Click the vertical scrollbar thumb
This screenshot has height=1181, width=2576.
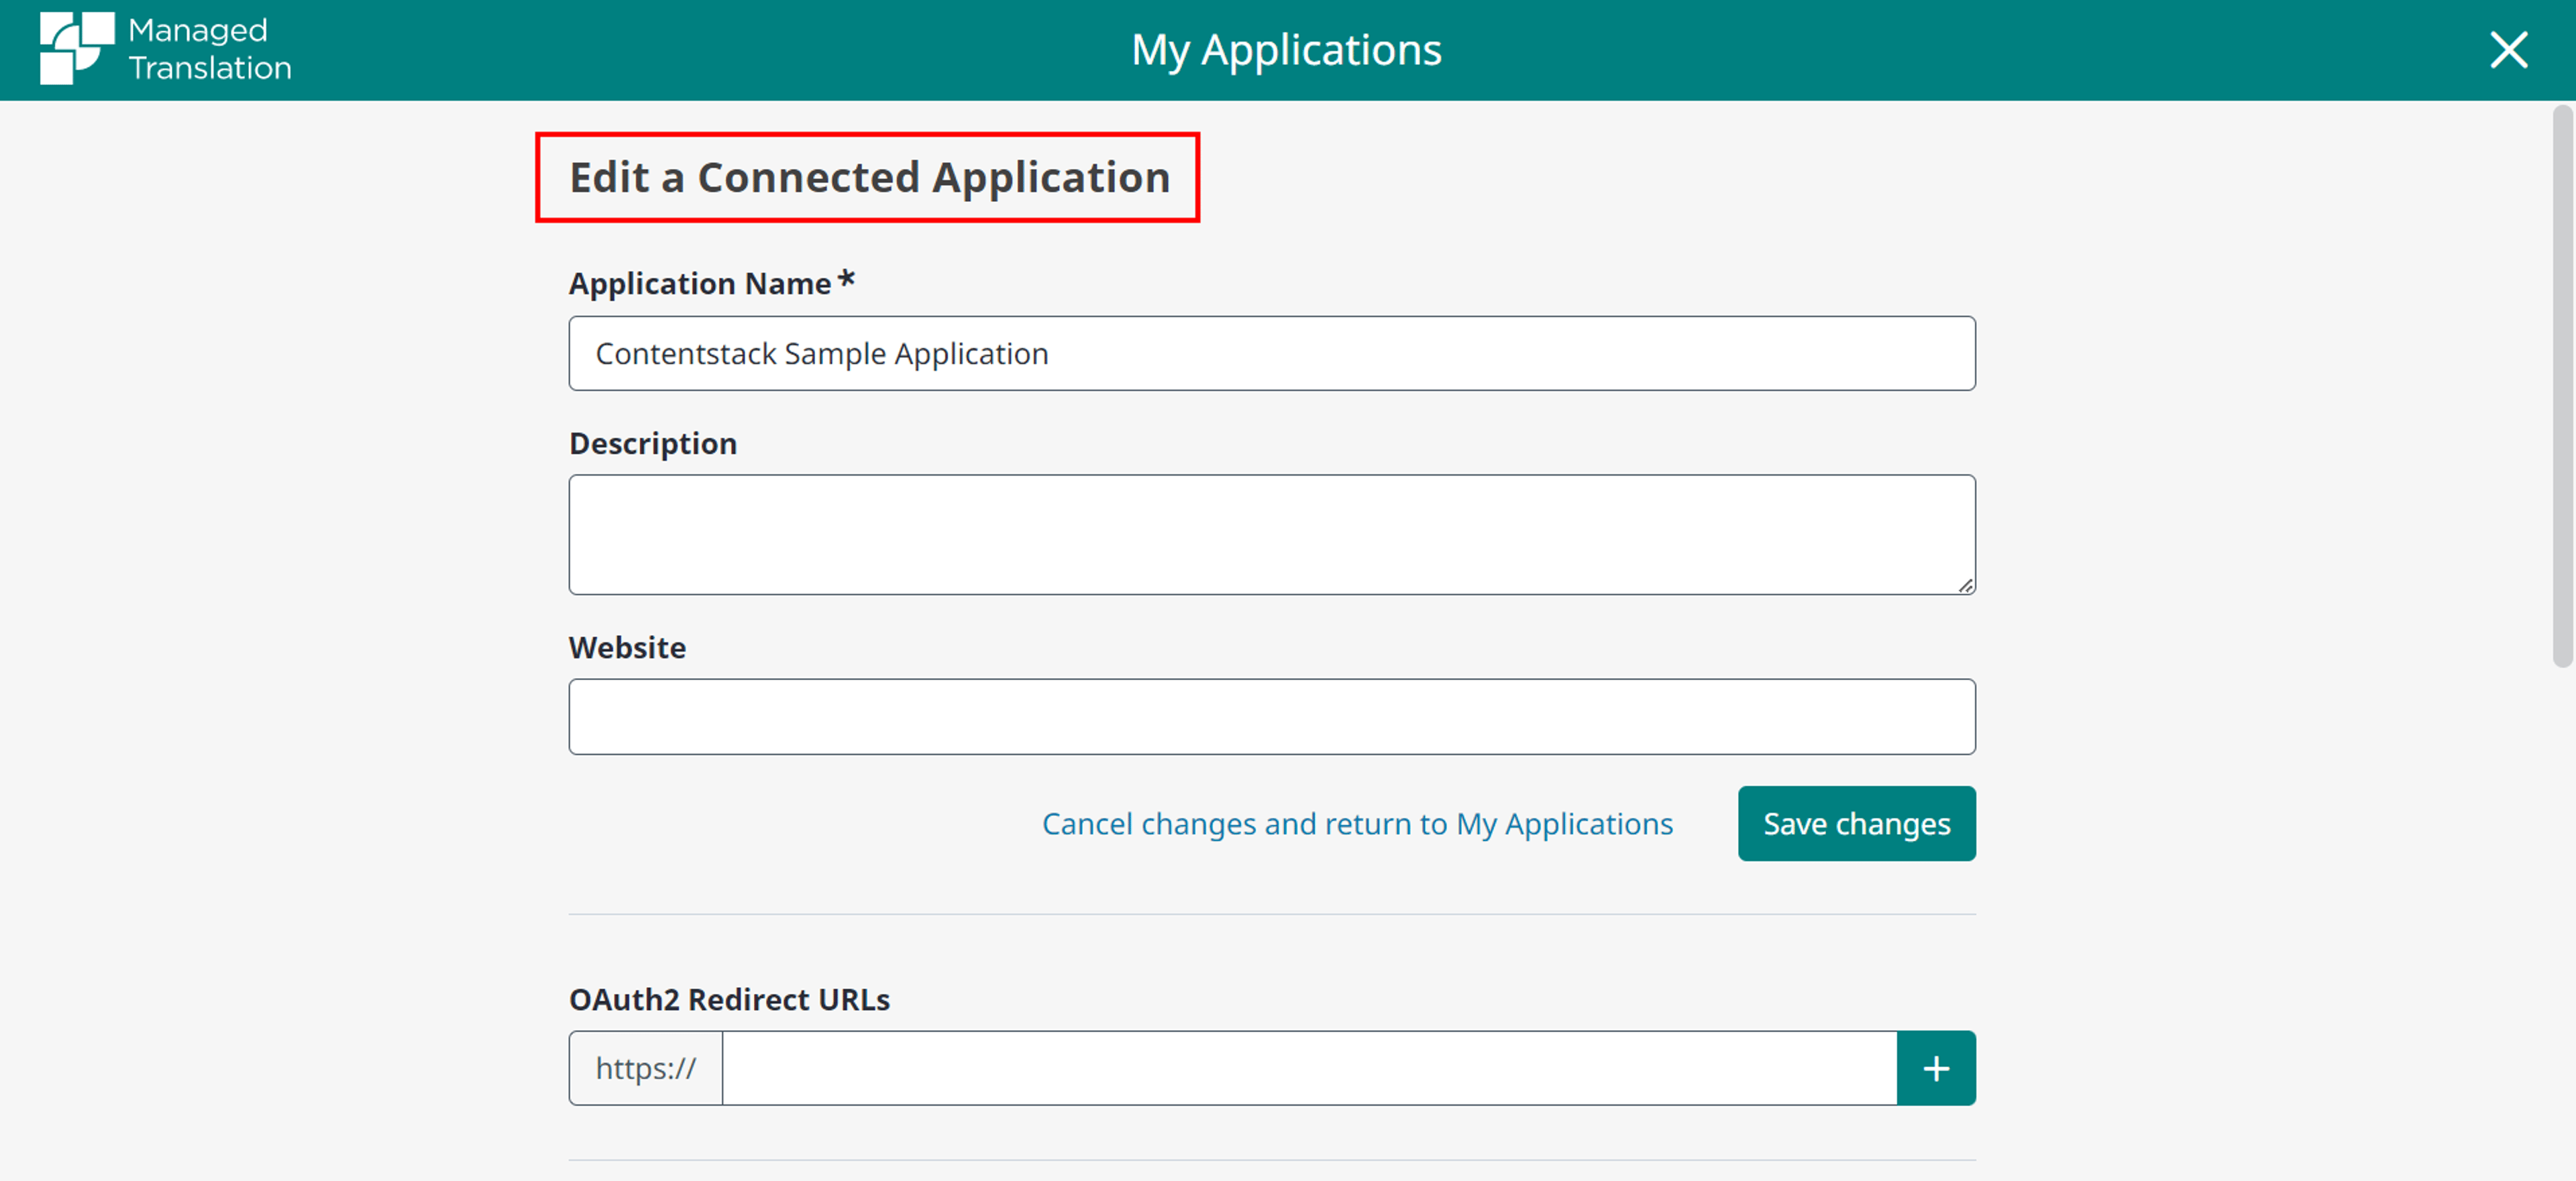click(2562, 385)
